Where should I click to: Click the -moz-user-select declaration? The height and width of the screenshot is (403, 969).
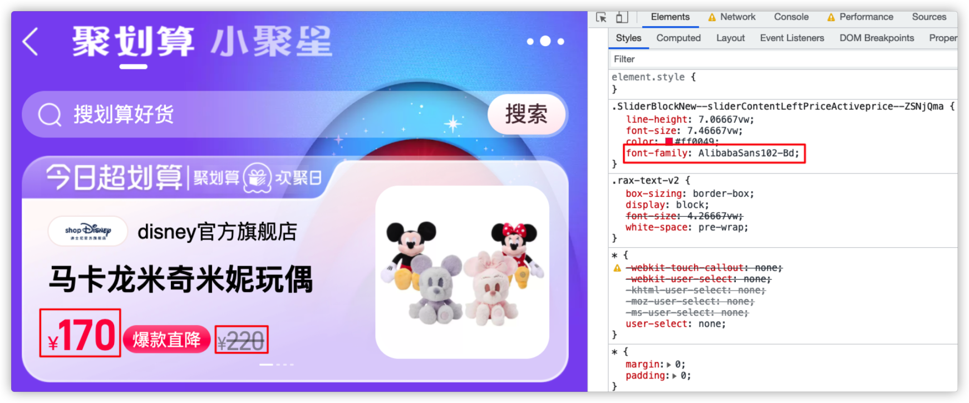[690, 301]
